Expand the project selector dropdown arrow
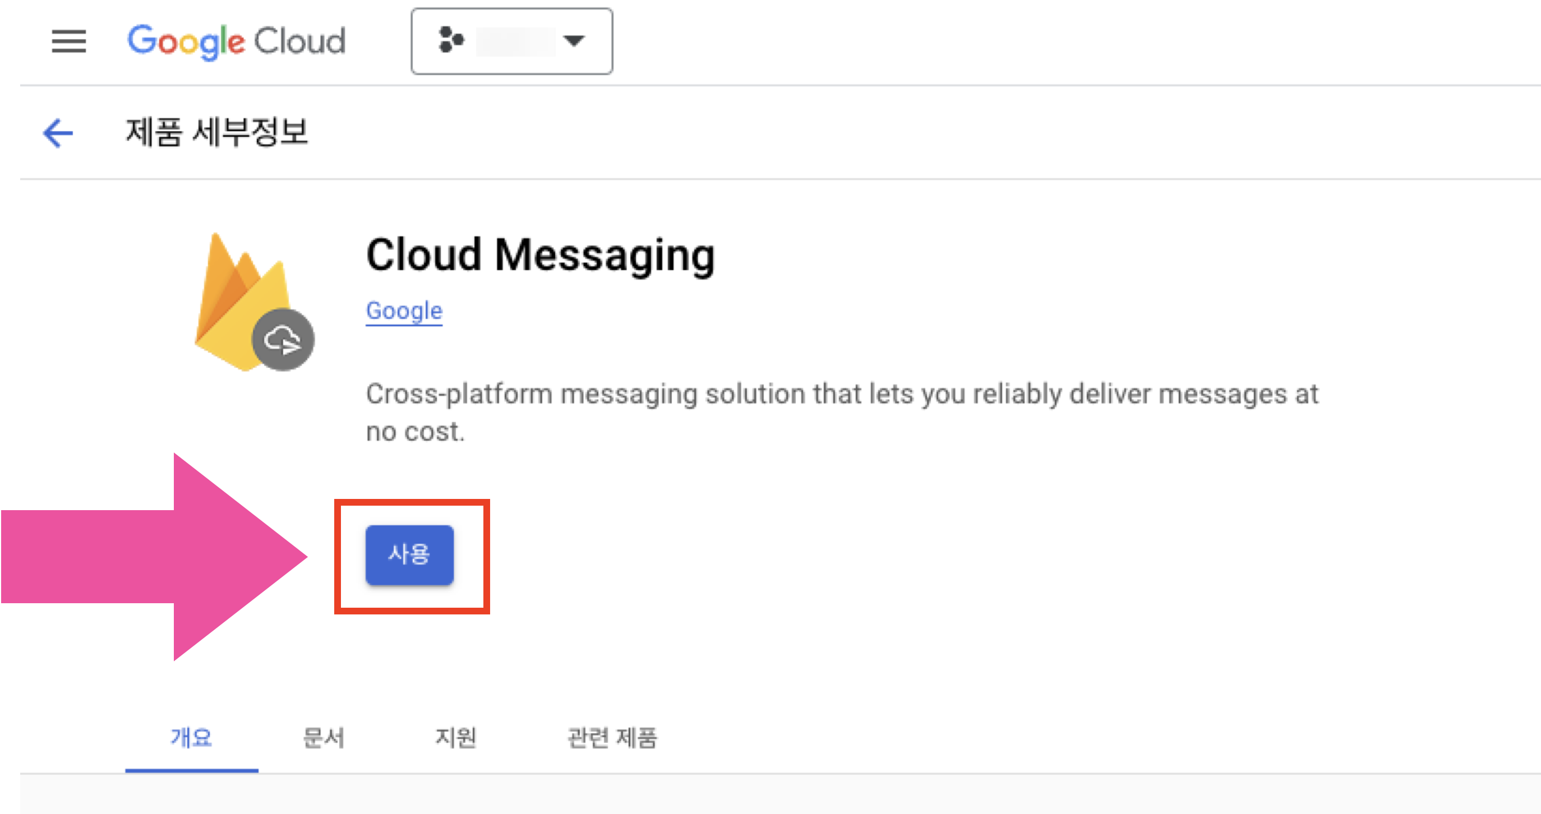Image resolution: width=1541 pixels, height=814 pixels. click(574, 41)
